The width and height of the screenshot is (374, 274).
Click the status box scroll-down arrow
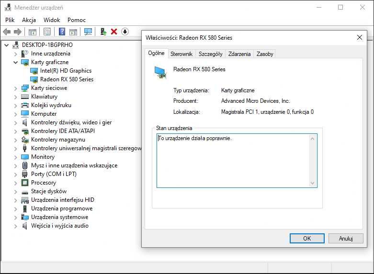pos(312,183)
